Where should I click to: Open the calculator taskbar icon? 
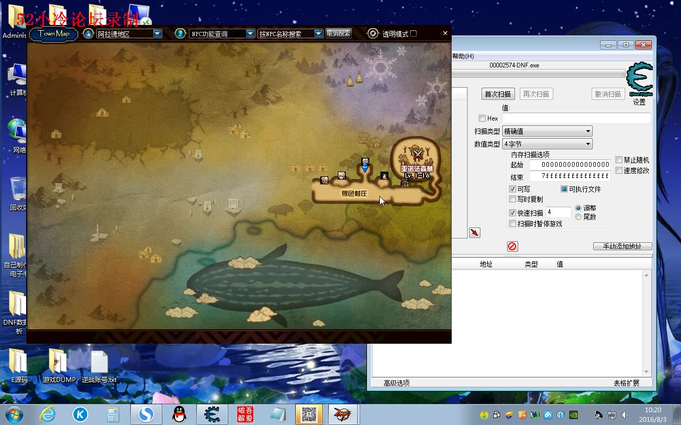point(113,414)
